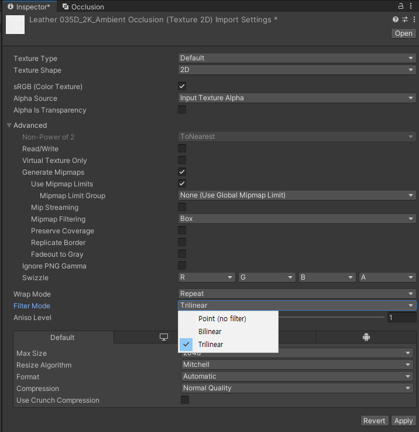The height and width of the screenshot is (432, 419).
Task: Open the Texture Type dropdown
Action: (x=297, y=58)
